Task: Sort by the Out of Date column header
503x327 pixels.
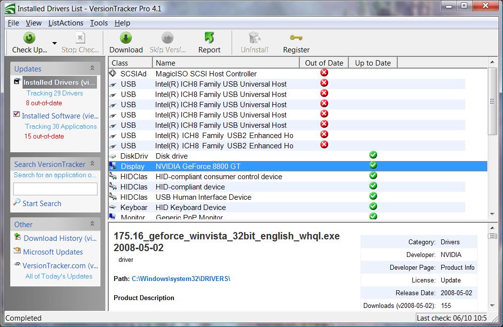Action: pyautogui.click(x=324, y=63)
